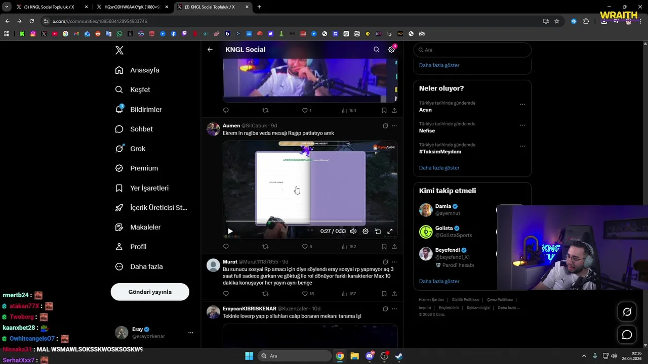Viewport: 648px width, 364px height.
Task: Open Steam from taskbar
Action: 399,356
